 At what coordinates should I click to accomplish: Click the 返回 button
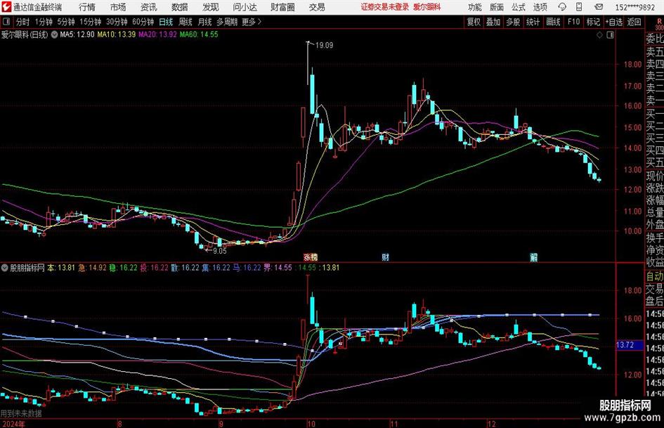click(x=634, y=22)
